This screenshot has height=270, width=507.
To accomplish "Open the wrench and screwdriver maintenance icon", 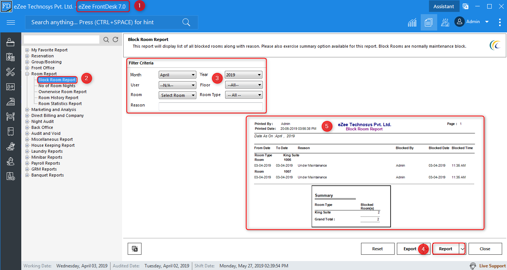I will point(10,72).
